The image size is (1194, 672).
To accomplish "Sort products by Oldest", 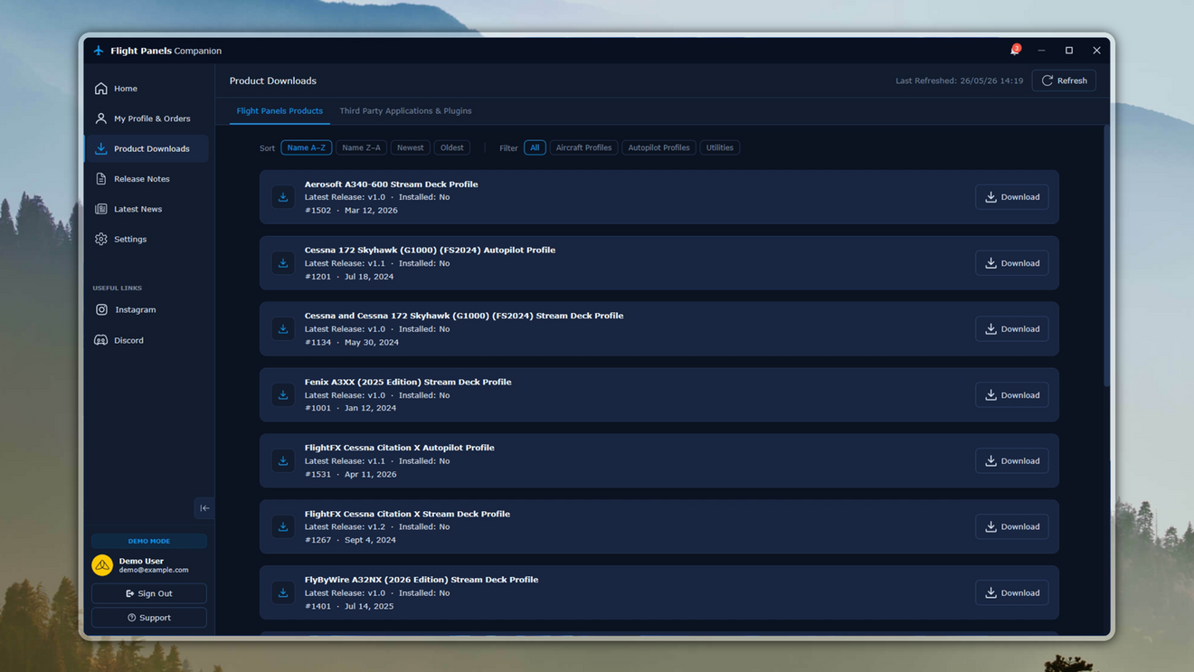I will (x=452, y=147).
